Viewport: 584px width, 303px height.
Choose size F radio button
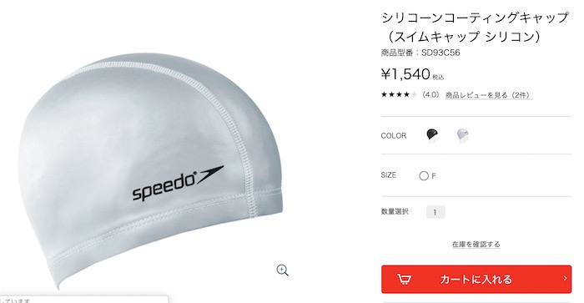pyautogui.click(x=424, y=176)
